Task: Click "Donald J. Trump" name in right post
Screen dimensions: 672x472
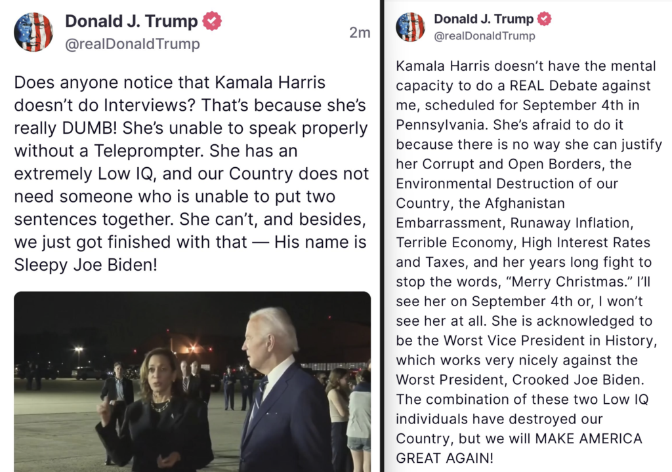Action: point(485,19)
